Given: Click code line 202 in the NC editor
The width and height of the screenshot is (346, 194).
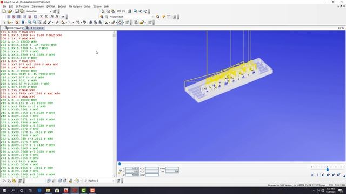Looking at the screenshot, I should pos(19,42).
